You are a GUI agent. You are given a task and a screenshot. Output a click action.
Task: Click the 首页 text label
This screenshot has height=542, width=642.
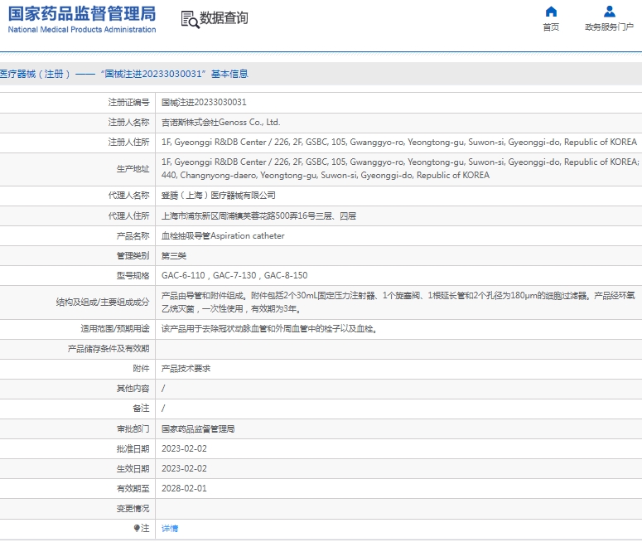551,27
